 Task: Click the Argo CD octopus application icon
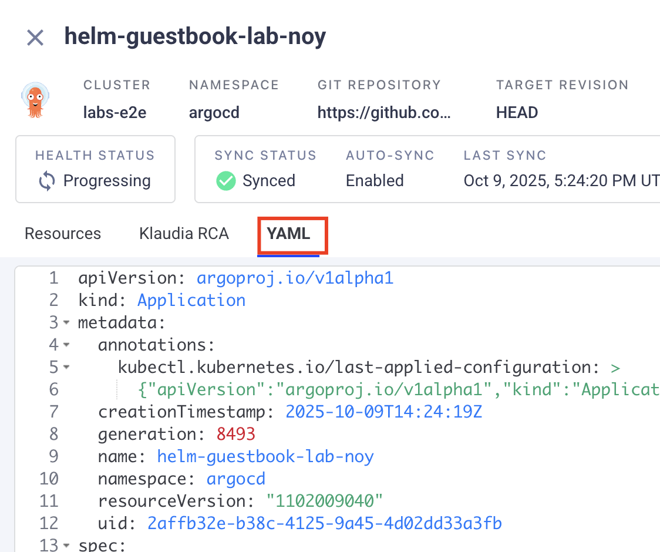coord(35,99)
